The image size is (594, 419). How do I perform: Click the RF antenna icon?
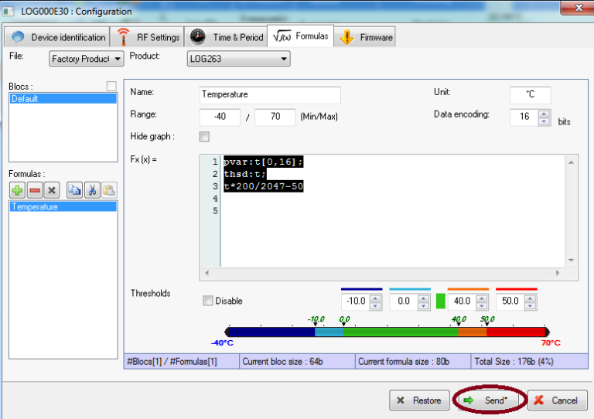(123, 36)
